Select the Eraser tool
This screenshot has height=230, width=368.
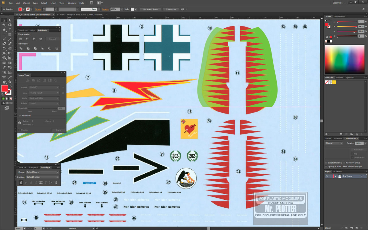pyautogui.click(x=10, y=44)
